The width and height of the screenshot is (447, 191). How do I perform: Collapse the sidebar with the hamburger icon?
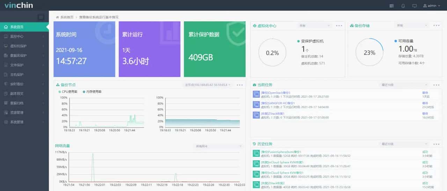point(41,17)
